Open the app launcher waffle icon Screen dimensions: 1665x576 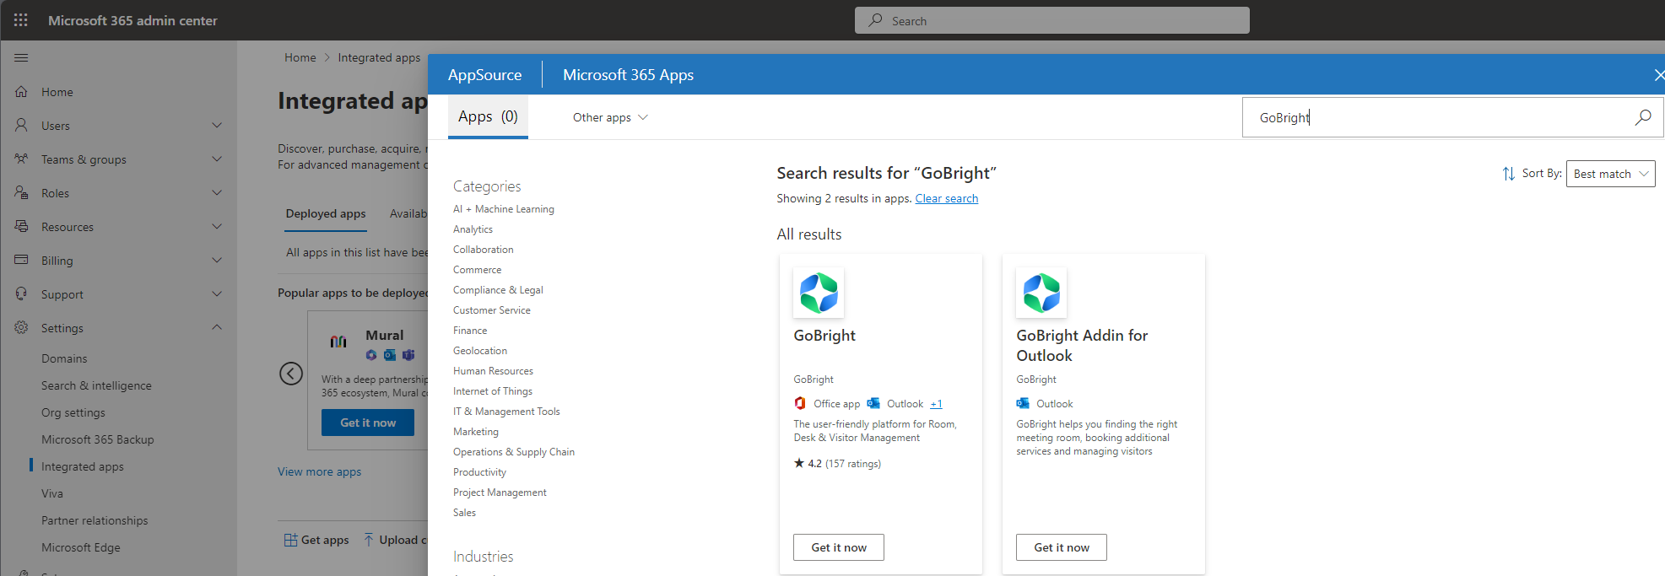tap(21, 20)
